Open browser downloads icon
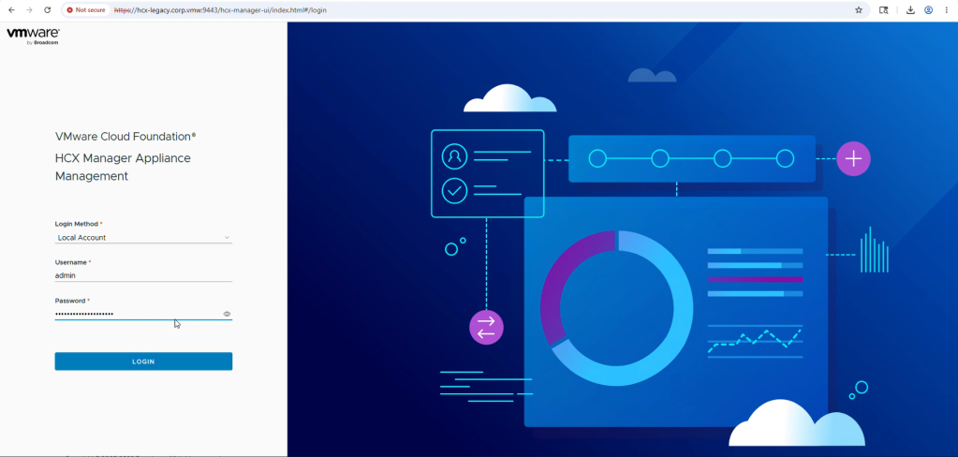This screenshot has height=457, width=958. pos(910,9)
